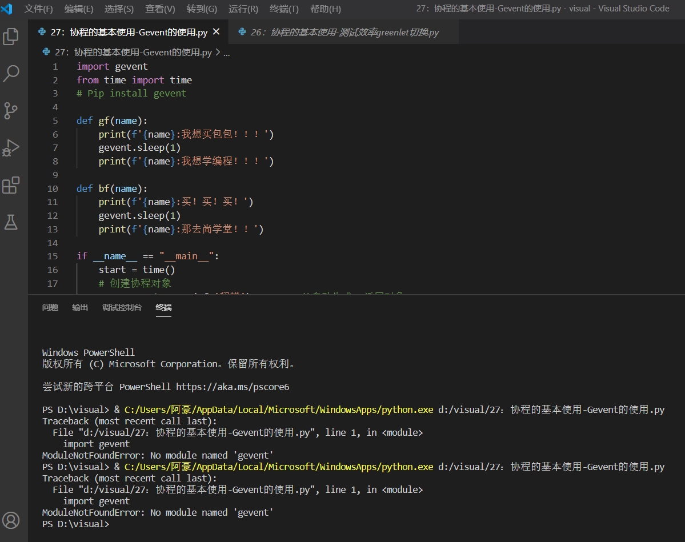The height and width of the screenshot is (542, 685).
Task: Click the breadcrumb ellipsis after the chevron
Action: 226,53
